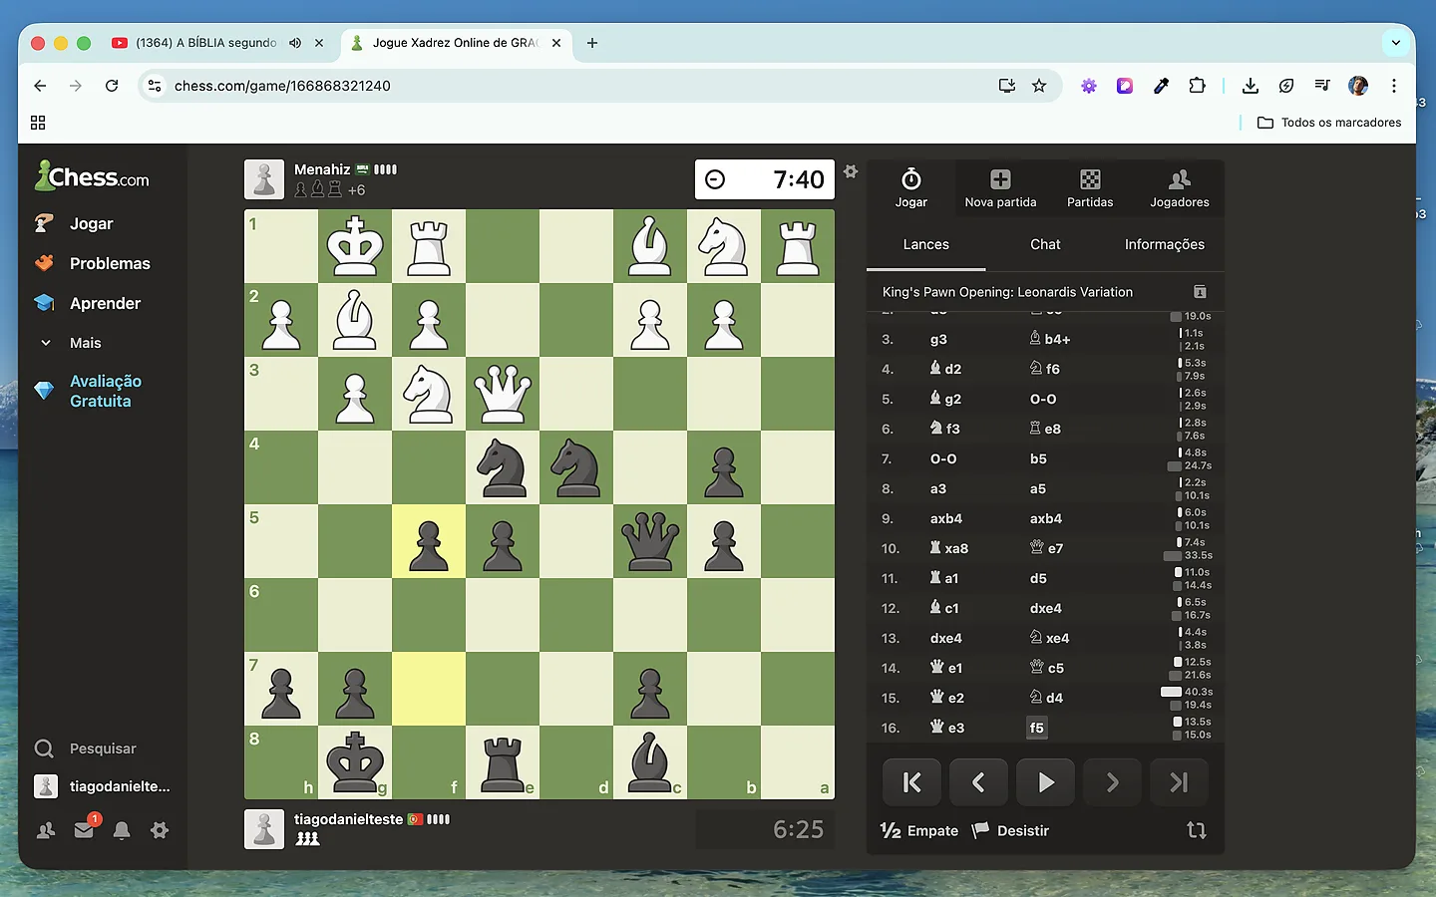Switch to the Informações tab
This screenshot has width=1436, height=897.
pyautogui.click(x=1165, y=244)
